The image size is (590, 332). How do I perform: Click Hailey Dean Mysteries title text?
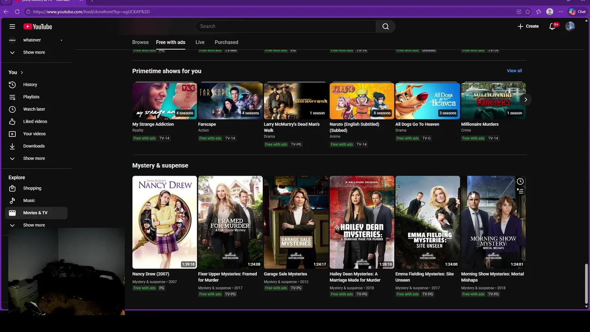355,277
